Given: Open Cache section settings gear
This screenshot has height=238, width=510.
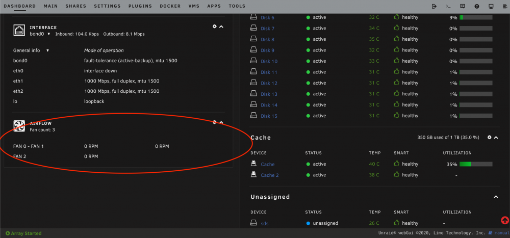Looking at the screenshot, I should coord(490,138).
